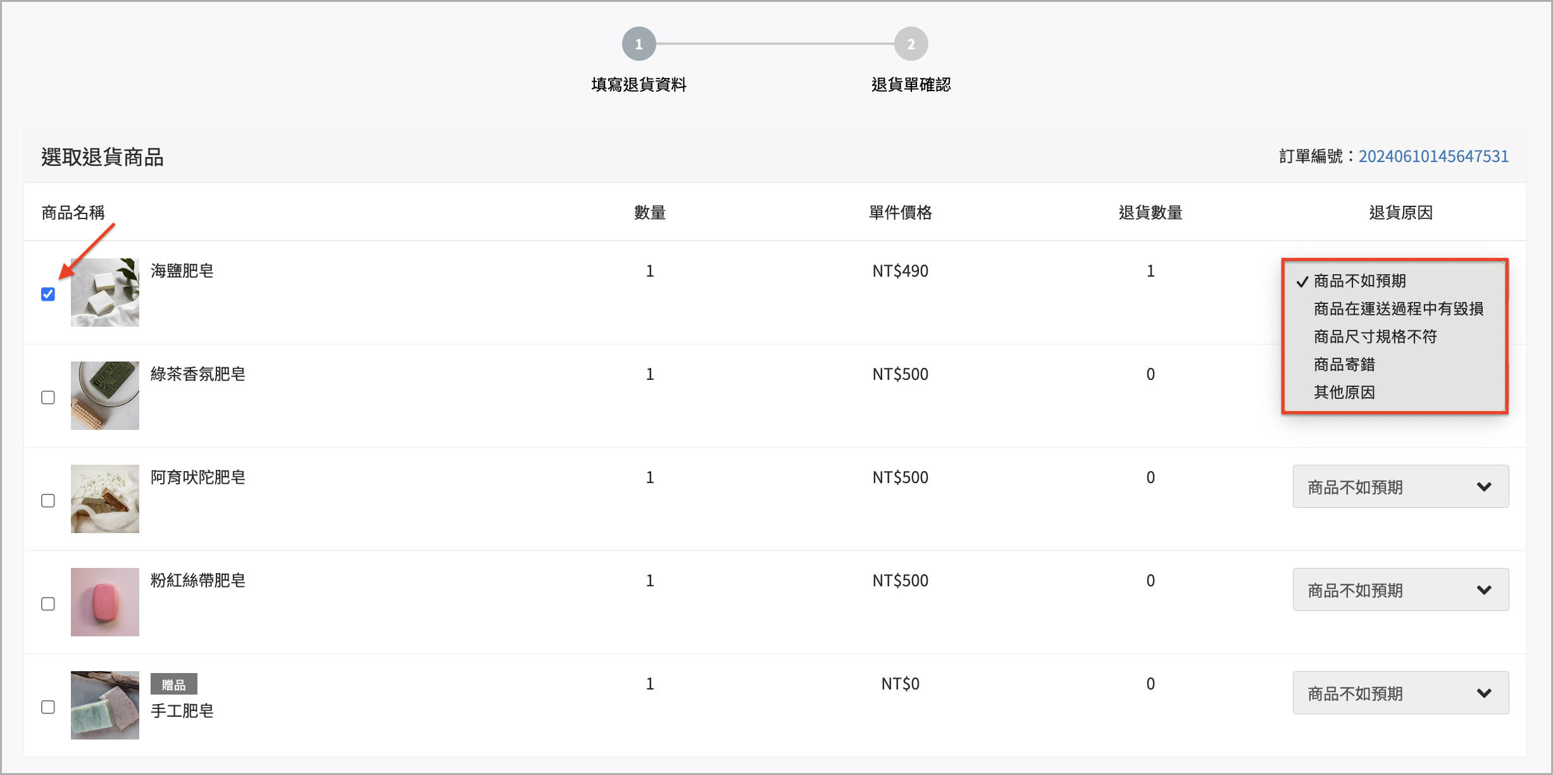Click step 2 circle icon 退貨單確認
The width and height of the screenshot is (1553, 775).
point(911,44)
